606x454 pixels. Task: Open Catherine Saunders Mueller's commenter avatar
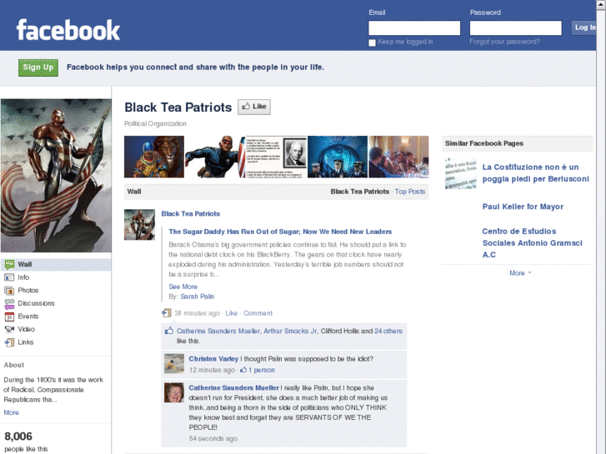[174, 392]
